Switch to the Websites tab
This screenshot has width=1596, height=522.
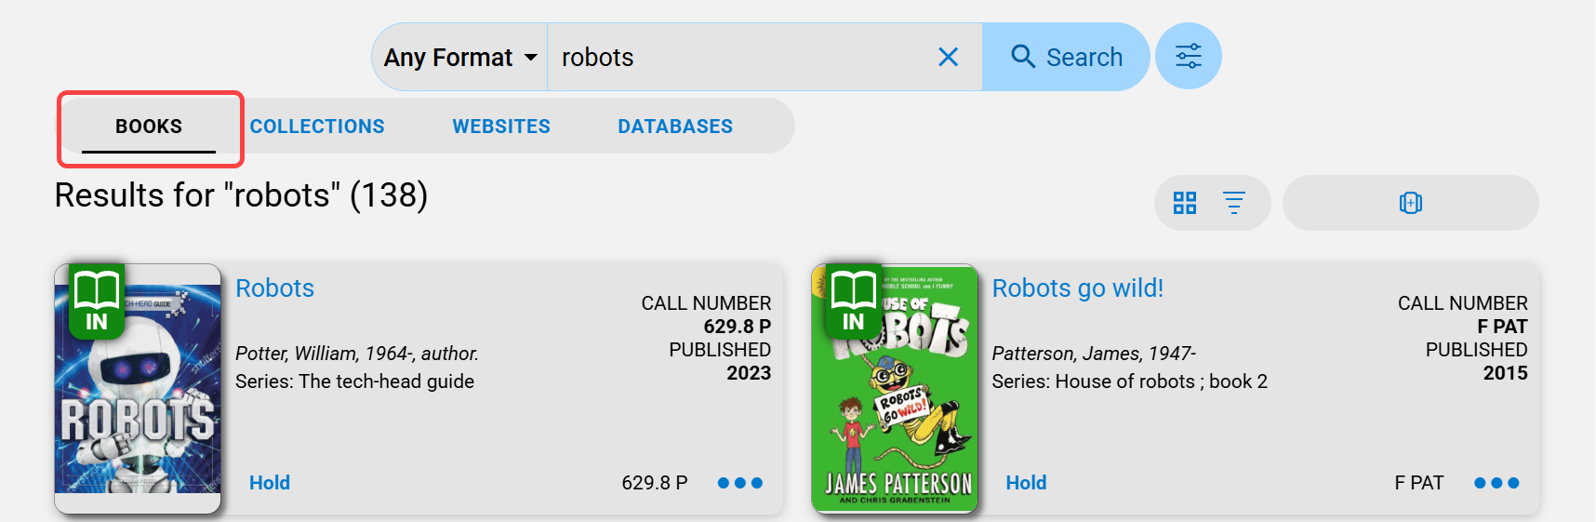(x=501, y=127)
